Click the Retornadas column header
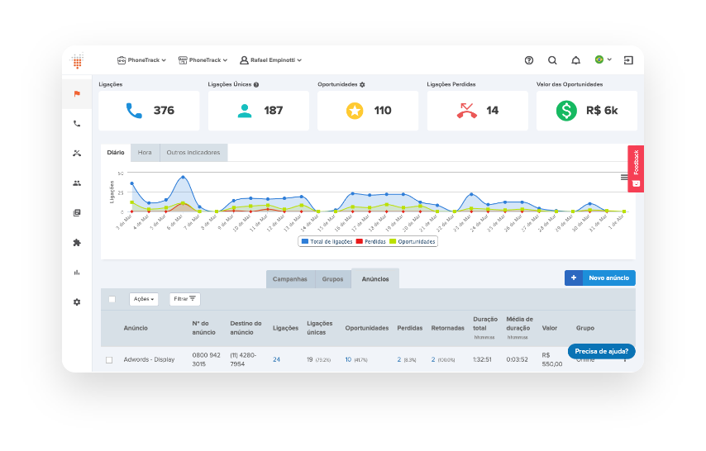706x451 pixels. [x=447, y=328]
